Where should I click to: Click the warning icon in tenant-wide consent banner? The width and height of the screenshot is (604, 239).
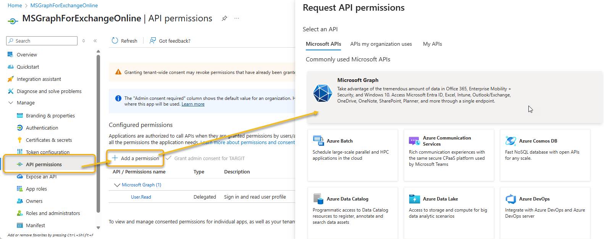tap(118, 72)
